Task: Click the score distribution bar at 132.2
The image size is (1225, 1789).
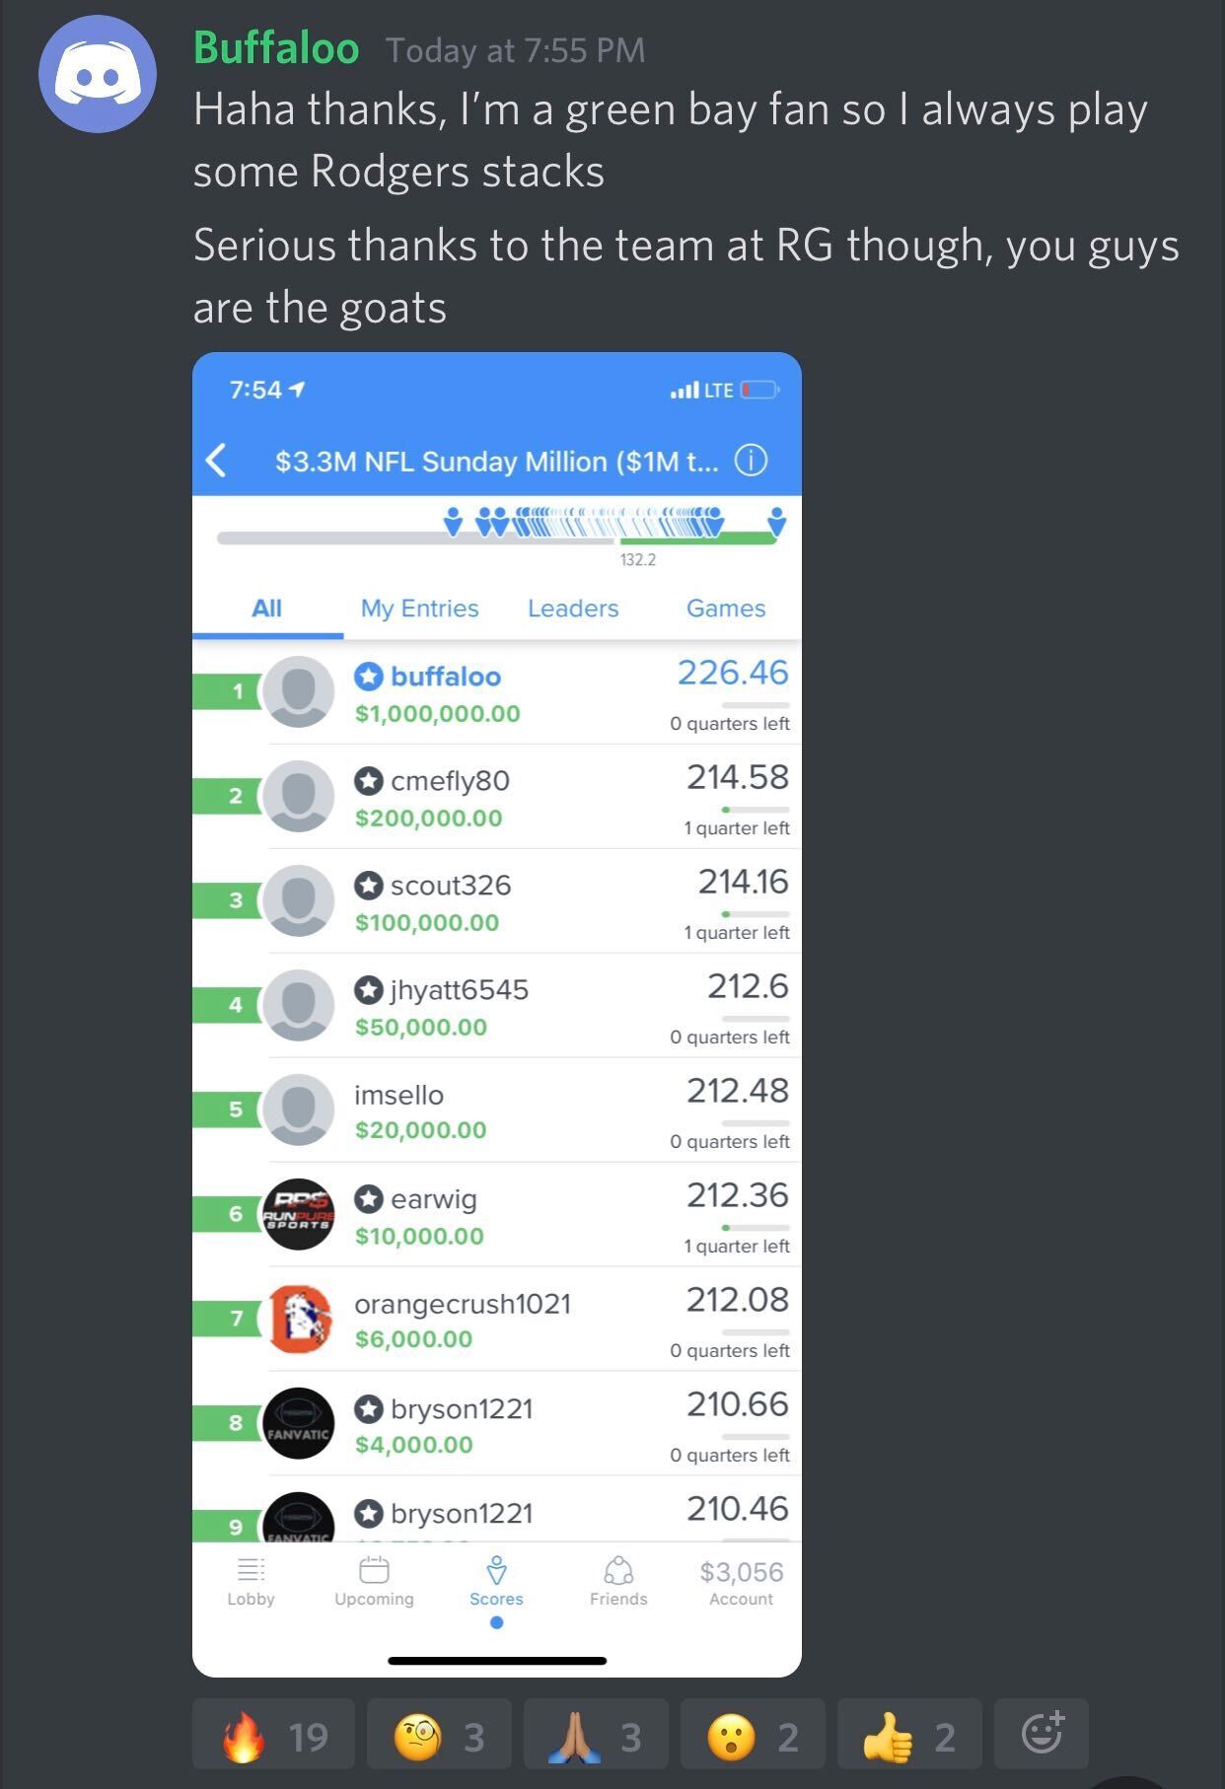Action: pyautogui.click(x=497, y=537)
